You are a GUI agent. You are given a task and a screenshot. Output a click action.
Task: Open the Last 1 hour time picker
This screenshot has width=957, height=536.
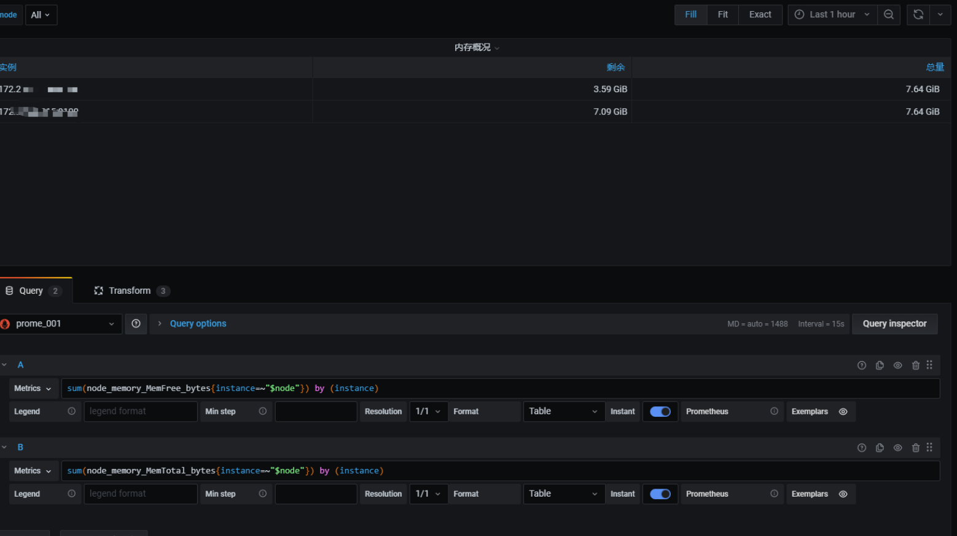click(832, 15)
